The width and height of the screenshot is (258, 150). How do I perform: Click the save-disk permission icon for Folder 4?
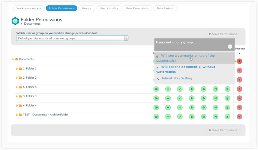(216, 108)
